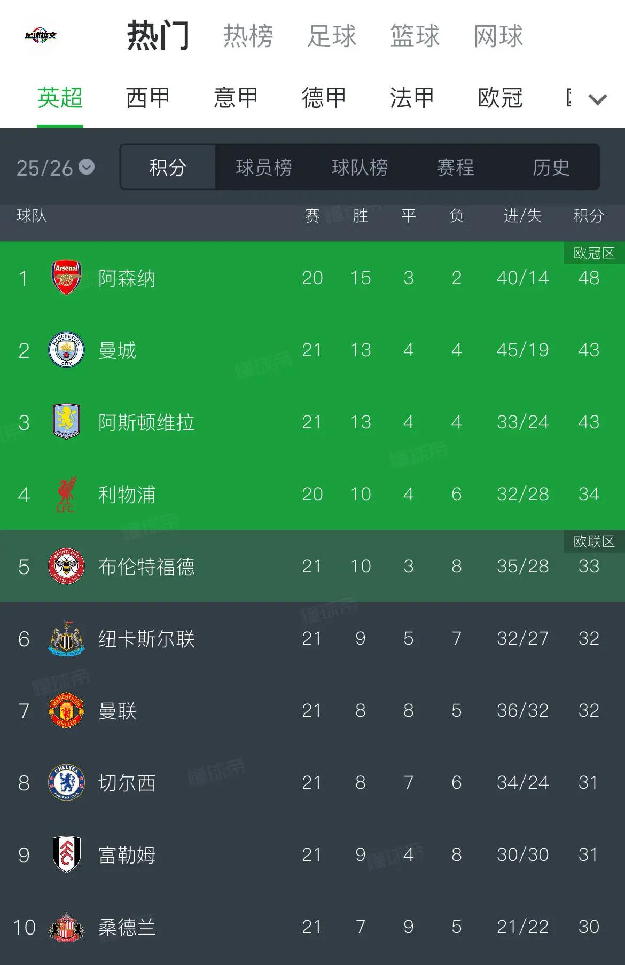This screenshot has width=625, height=965.
Task: Select the 欧冠 league tab
Action: tap(500, 98)
